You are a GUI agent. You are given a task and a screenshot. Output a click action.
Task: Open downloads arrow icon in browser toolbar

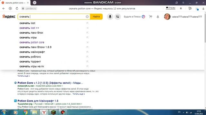pyautogui.click(x=203, y=9)
